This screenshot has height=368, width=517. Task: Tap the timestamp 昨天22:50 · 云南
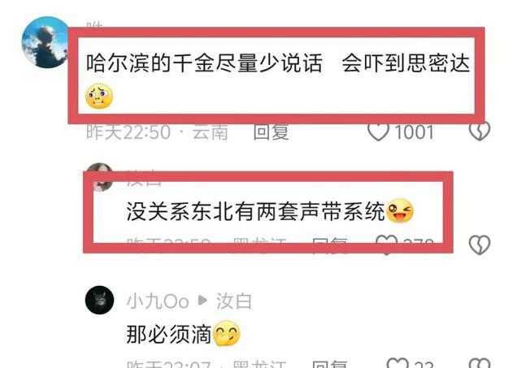point(157,132)
